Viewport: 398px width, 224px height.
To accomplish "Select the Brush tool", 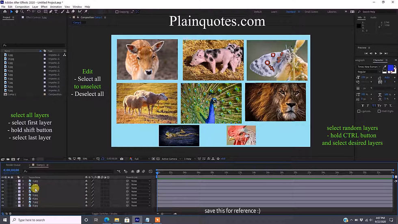I will pyautogui.click(x=63, y=12).
